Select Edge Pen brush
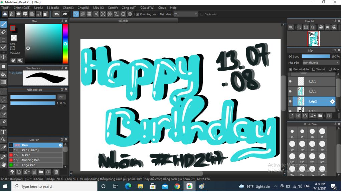Image resolution: width=342 pixels, height=192 pixels. pos(36,165)
